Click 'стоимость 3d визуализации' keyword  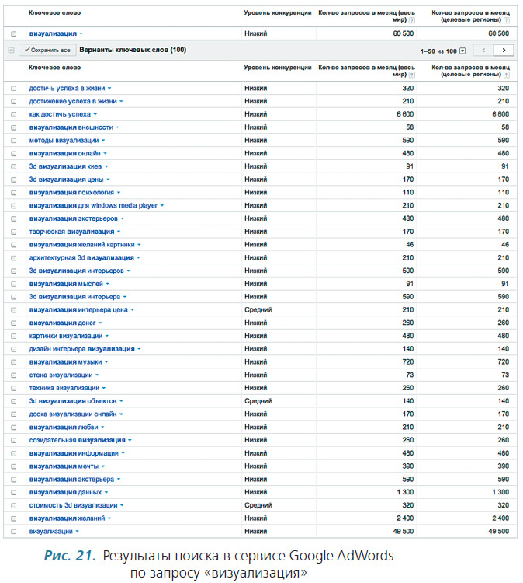click(x=73, y=505)
